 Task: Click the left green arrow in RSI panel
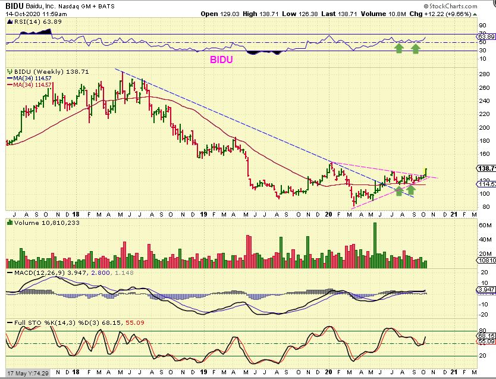point(400,48)
